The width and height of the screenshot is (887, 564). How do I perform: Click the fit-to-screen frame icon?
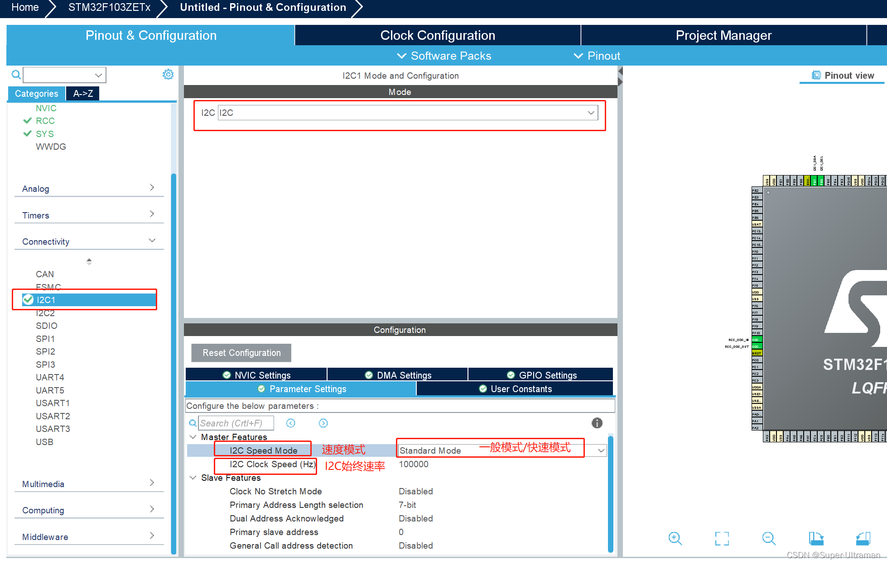(722, 538)
